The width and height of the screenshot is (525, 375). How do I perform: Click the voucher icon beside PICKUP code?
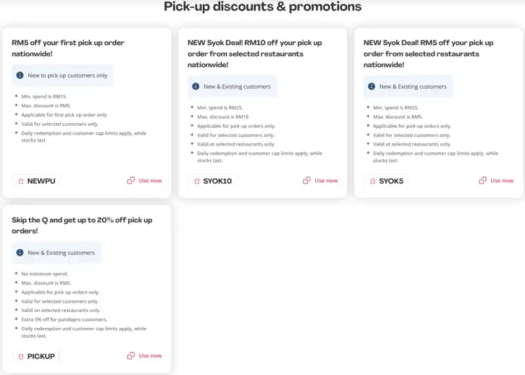21,356
